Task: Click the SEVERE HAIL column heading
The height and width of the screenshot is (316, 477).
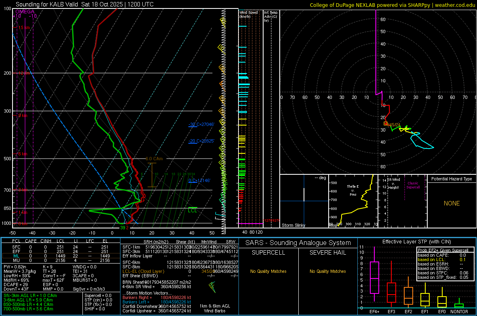Action: click(x=327, y=253)
